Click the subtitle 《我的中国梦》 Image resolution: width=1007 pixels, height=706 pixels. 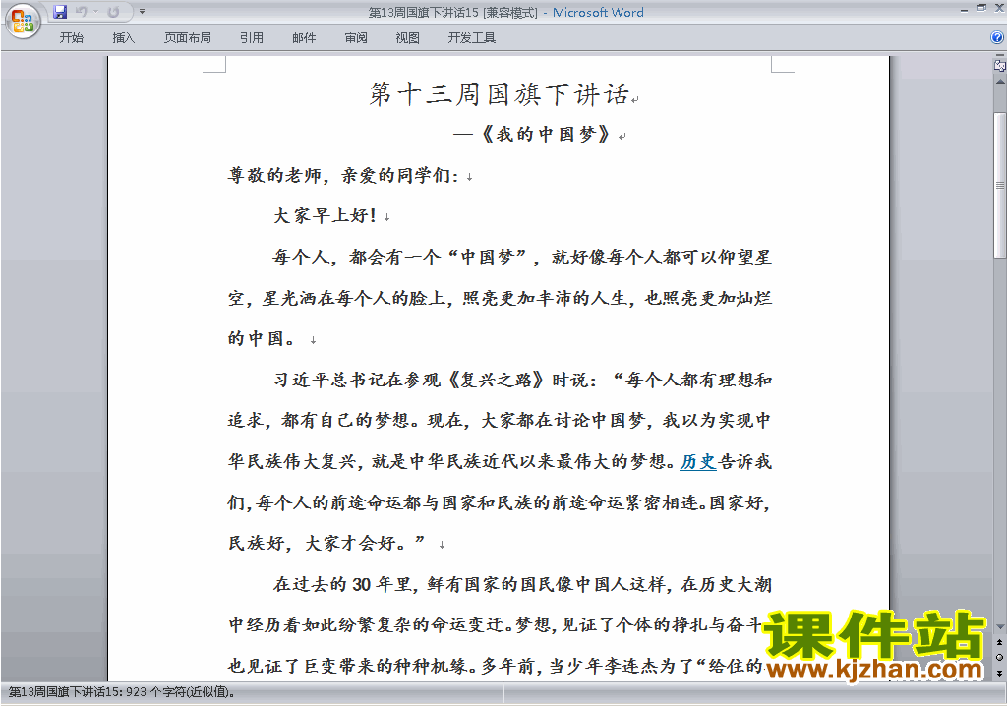tap(545, 135)
